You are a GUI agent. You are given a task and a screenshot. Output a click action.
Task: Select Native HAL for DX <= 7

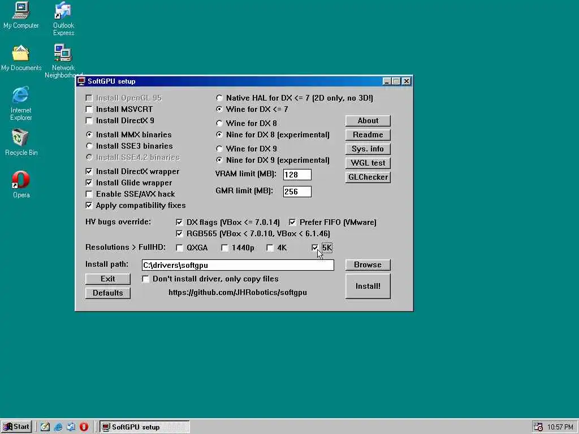pyautogui.click(x=219, y=98)
